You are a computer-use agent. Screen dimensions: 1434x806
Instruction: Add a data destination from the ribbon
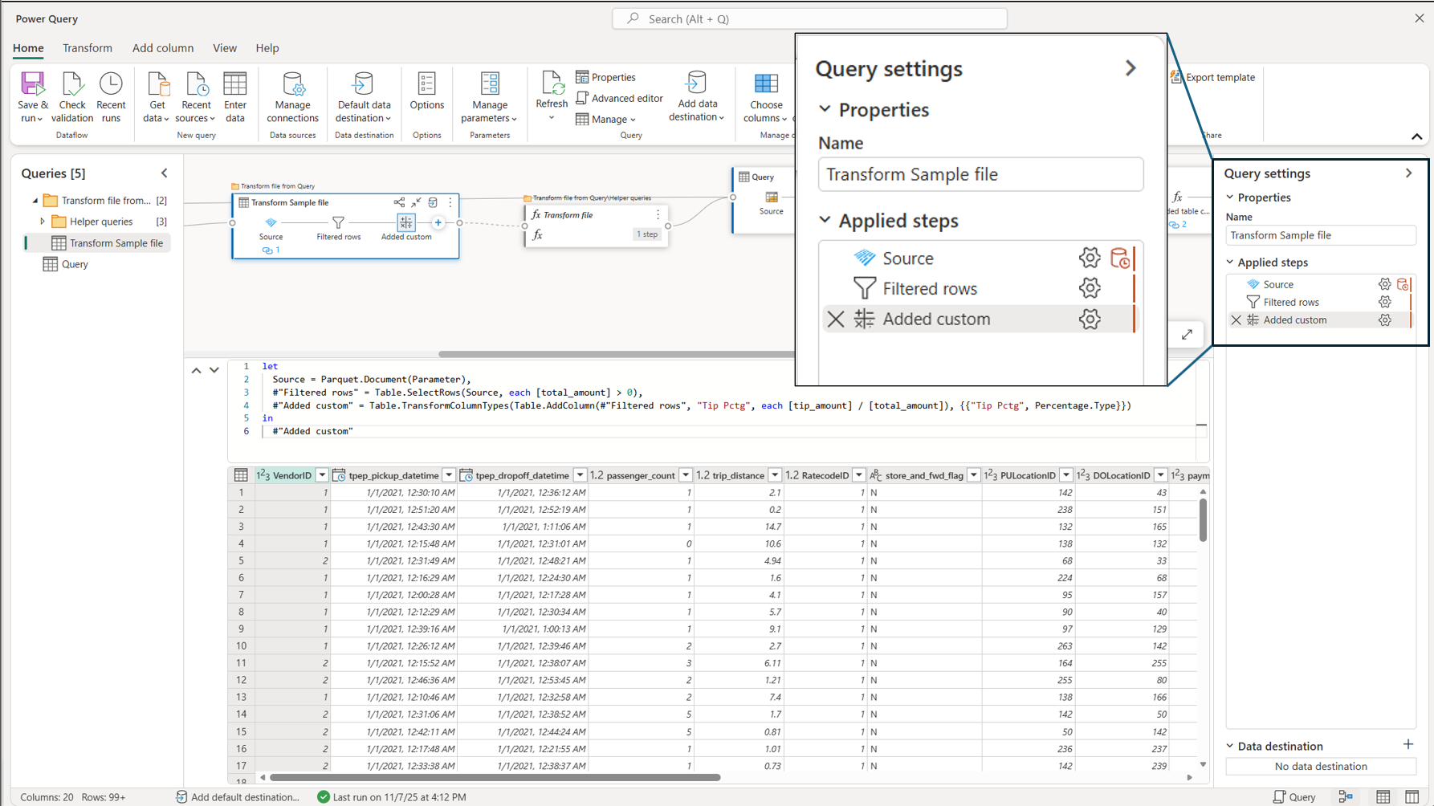pyautogui.click(x=697, y=97)
